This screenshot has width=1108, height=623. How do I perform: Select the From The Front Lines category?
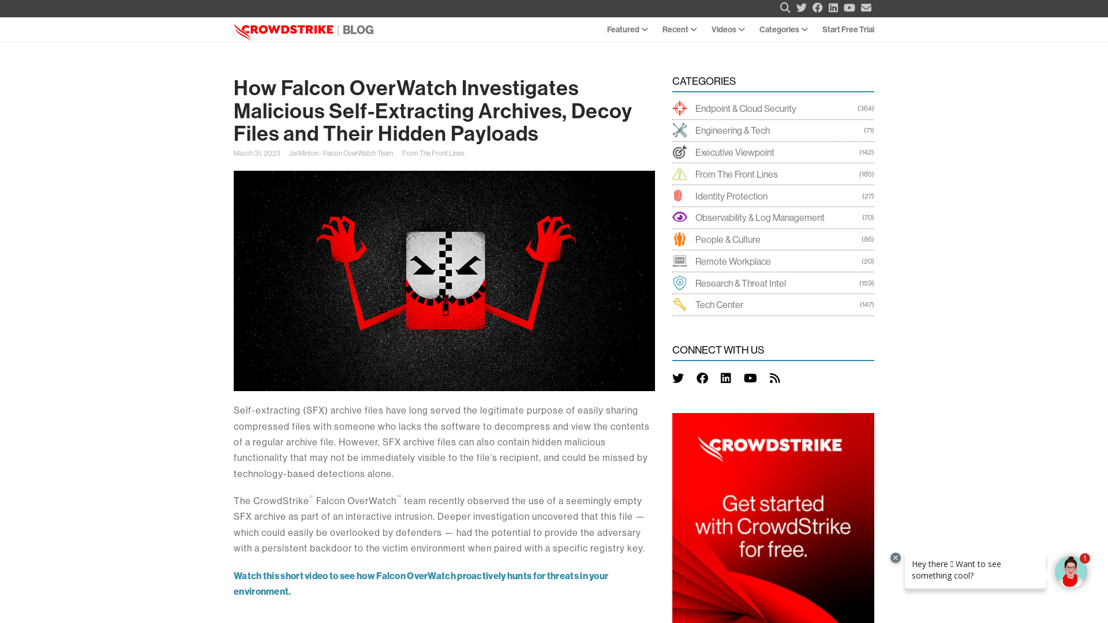click(736, 174)
